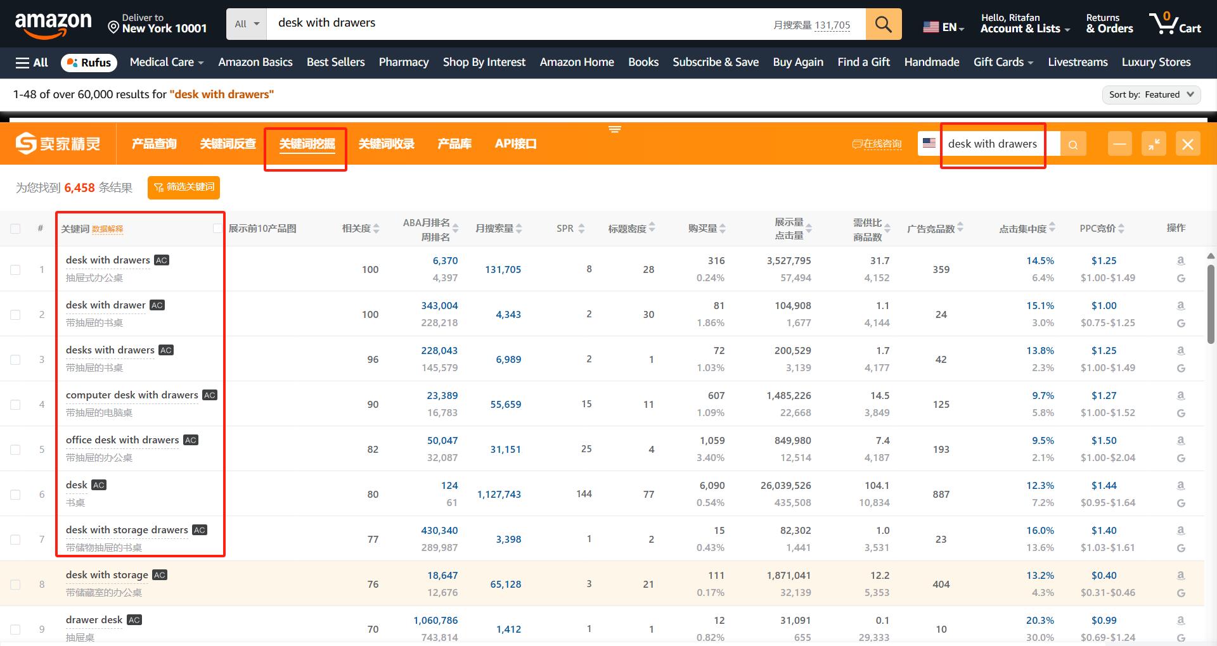Click the Rufus button

point(89,63)
